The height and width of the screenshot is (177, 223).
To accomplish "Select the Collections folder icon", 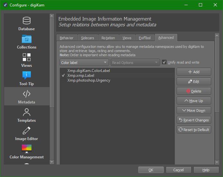I will click(x=27, y=39).
